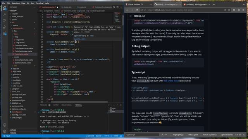The image size is (248, 139).
Task: Maximize the terminal panel with the chevron-up icon
Action: tap(117, 105)
